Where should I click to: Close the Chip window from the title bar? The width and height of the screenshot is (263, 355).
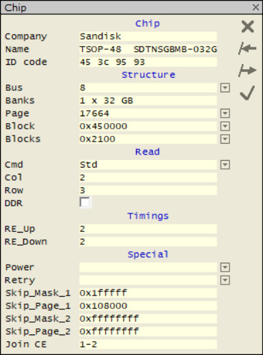[256, 8]
